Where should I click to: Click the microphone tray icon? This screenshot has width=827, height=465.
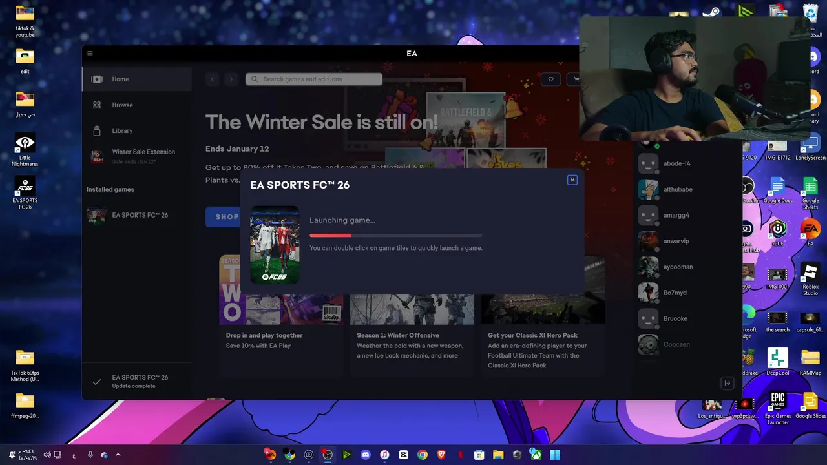click(90, 455)
